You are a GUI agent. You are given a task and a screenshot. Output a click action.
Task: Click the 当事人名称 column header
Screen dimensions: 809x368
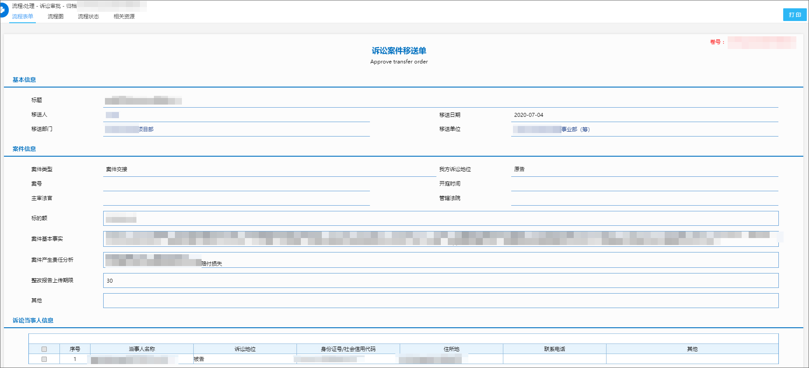pos(142,349)
